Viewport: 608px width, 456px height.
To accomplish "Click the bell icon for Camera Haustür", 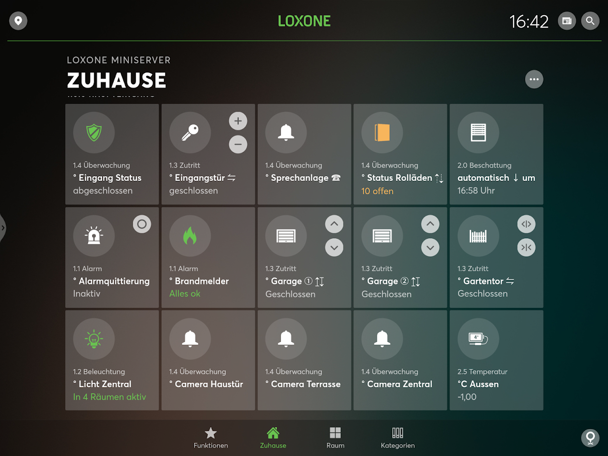I will [x=190, y=339].
